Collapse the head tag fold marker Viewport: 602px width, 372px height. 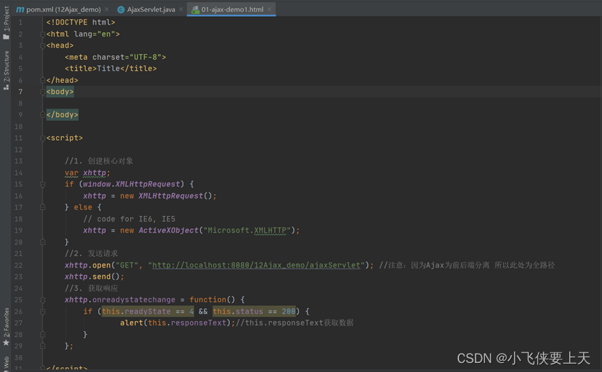point(43,46)
